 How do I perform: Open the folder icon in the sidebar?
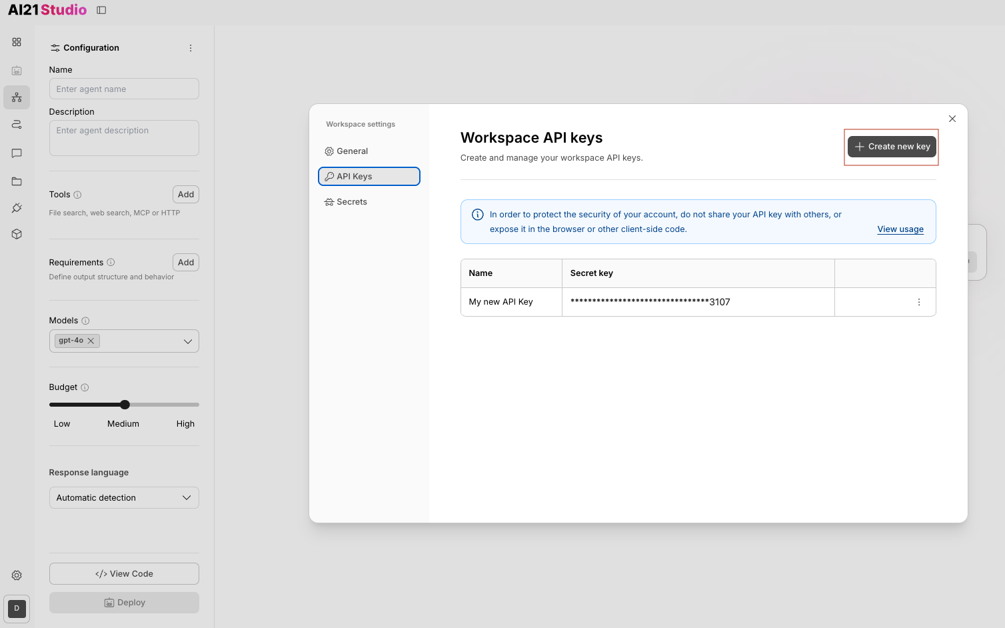(x=17, y=181)
